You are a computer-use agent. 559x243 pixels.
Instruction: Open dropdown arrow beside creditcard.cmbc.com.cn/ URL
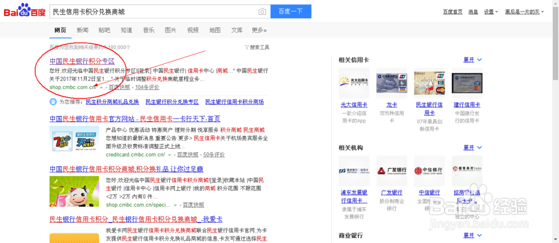click(x=170, y=155)
